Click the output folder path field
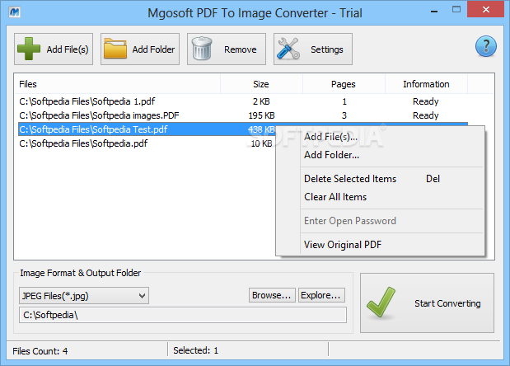Image resolution: width=510 pixels, height=366 pixels. pyautogui.click(x=183, y=315)
